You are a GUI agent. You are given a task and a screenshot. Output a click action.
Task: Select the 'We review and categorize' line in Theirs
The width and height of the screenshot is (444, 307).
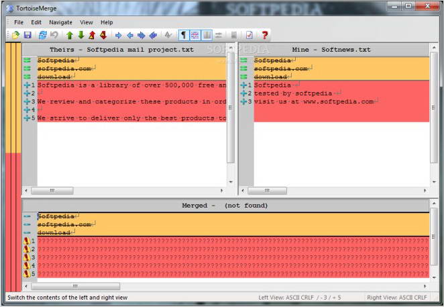point(131,101)
